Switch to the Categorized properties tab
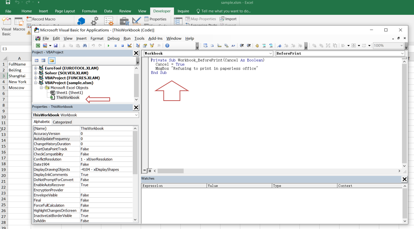This screenshot has height=229, width=414. (62, 122)
